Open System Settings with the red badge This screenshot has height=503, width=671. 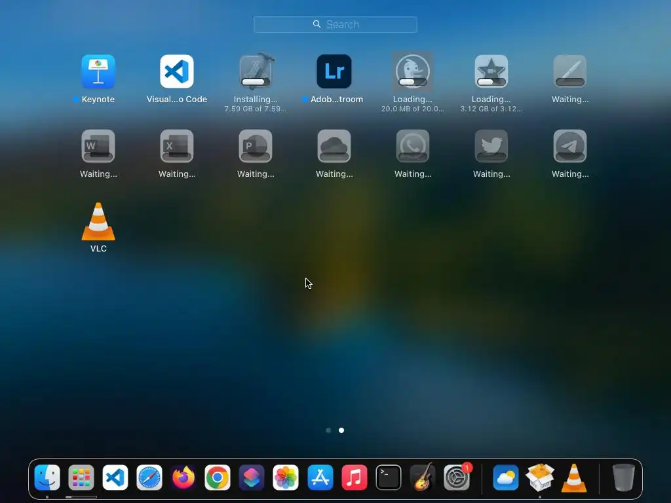pos(457,477)
